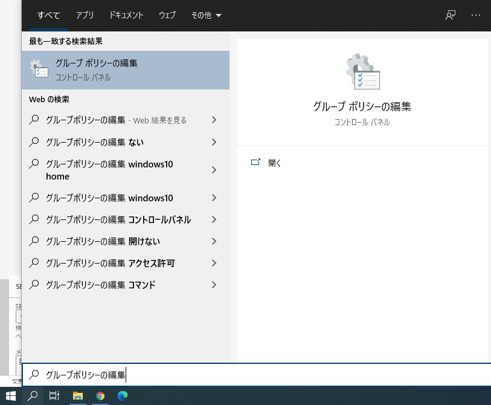Click the グループ ポリシーの編集 title in preview pane
The height and width of the screenshot is (405, 491).
click(x=362, y=106)
